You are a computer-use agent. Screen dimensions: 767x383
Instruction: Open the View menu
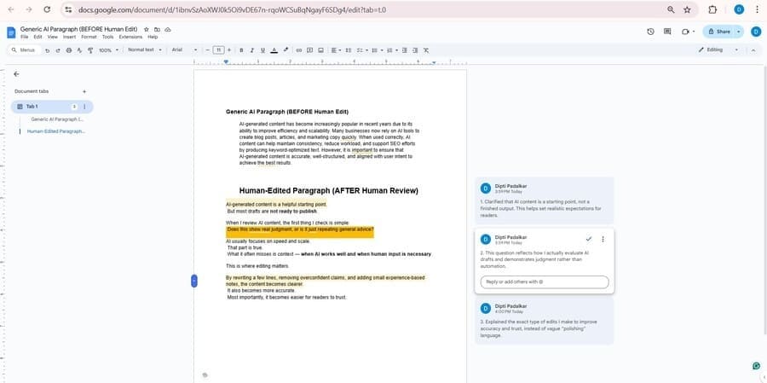(x=52, y=37)
